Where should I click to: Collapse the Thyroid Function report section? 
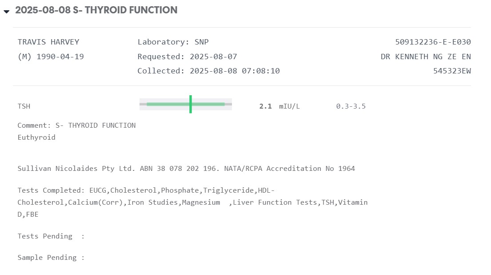click(6, 12)
